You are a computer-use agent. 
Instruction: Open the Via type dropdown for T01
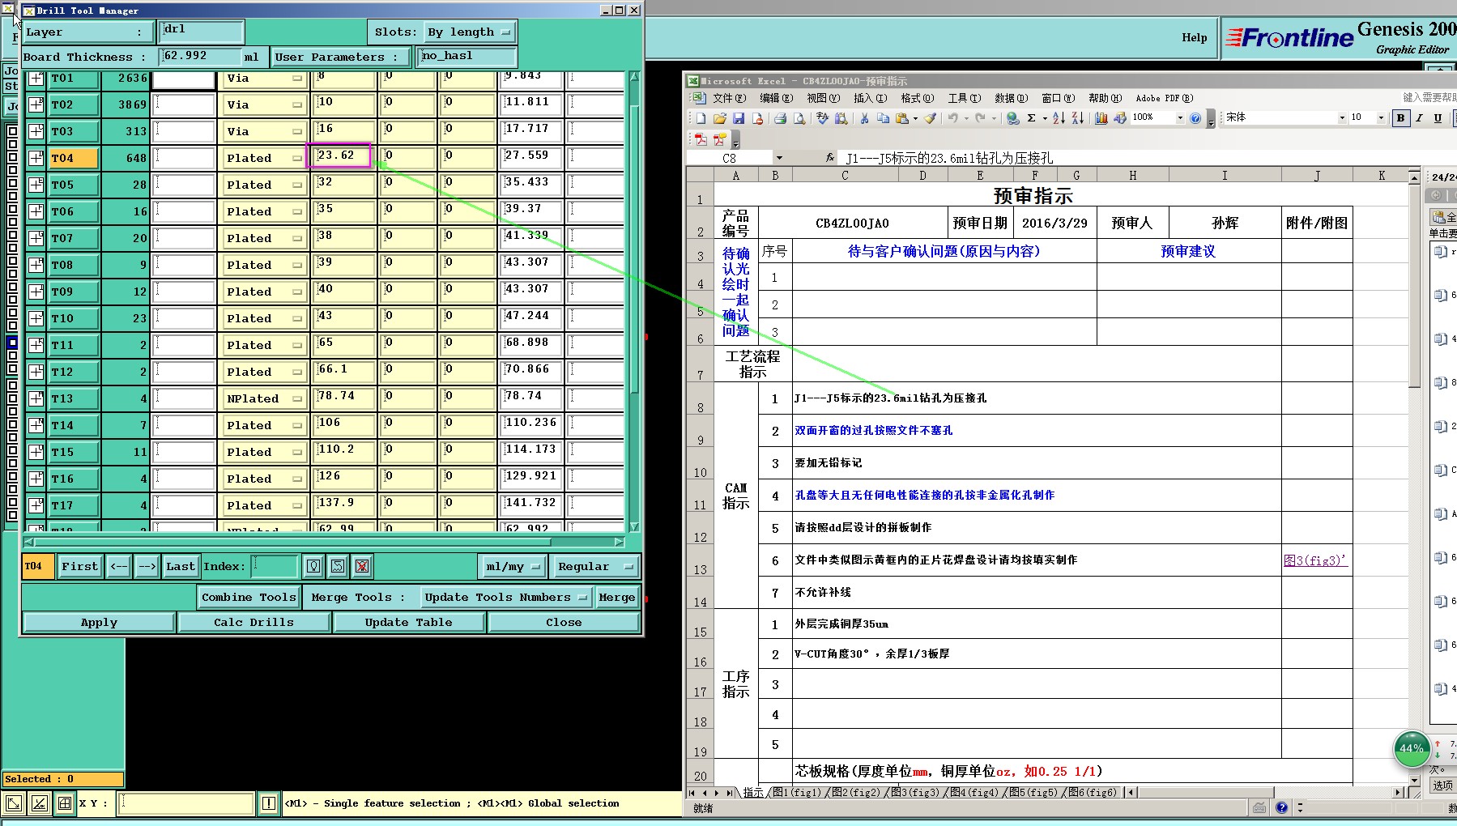click(x=264, y=79)
